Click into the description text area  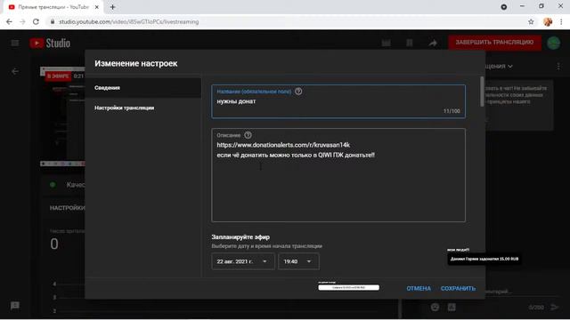coord(338,175)
